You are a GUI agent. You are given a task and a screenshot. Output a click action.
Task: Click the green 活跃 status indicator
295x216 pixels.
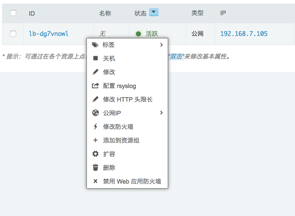point(138,34)
